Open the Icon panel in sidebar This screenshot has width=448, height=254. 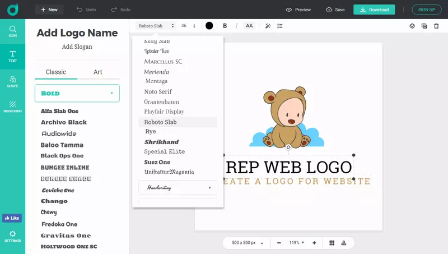click(x=12, y=31)
